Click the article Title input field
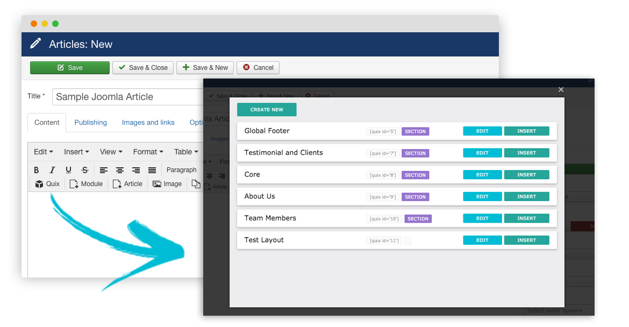Image resolution: width=629 pixels, height=327 pixels. 128,97
